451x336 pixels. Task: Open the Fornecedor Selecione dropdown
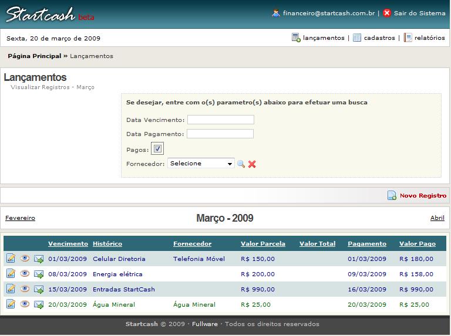point(201,164)
